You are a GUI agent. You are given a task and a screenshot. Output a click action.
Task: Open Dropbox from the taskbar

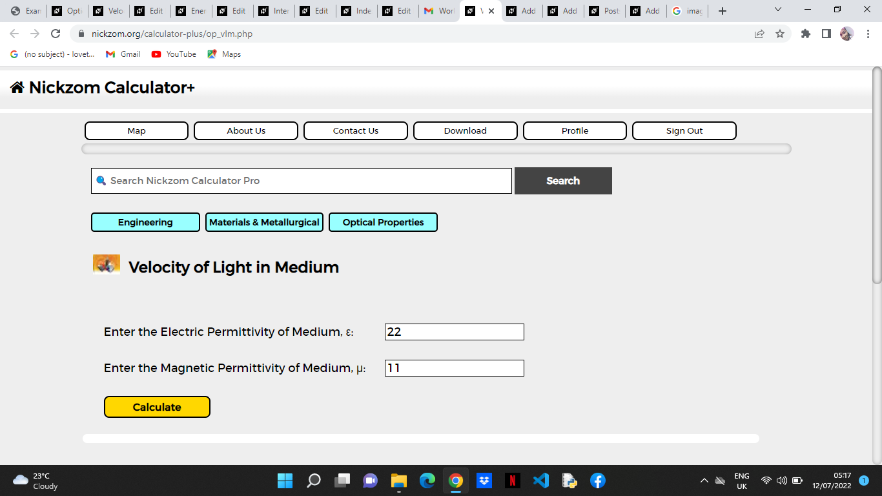coord(484,480)
